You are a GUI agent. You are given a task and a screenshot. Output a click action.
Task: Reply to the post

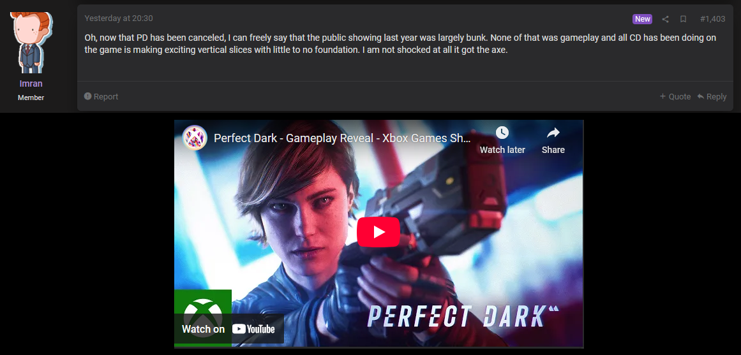(x=712, y=96)
